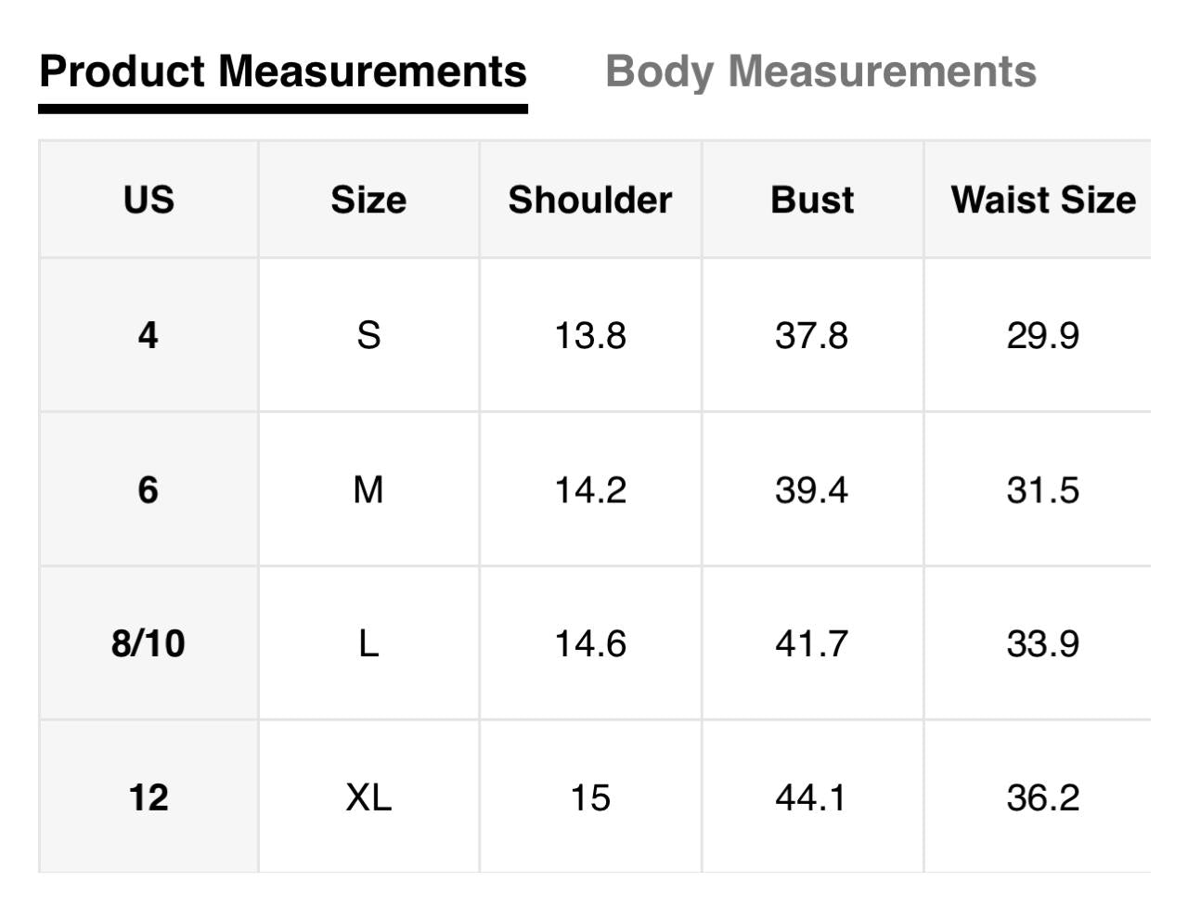Switch to the Body Measurements tab
Viewport: 1188px width, 907px height.
point(820,71)
